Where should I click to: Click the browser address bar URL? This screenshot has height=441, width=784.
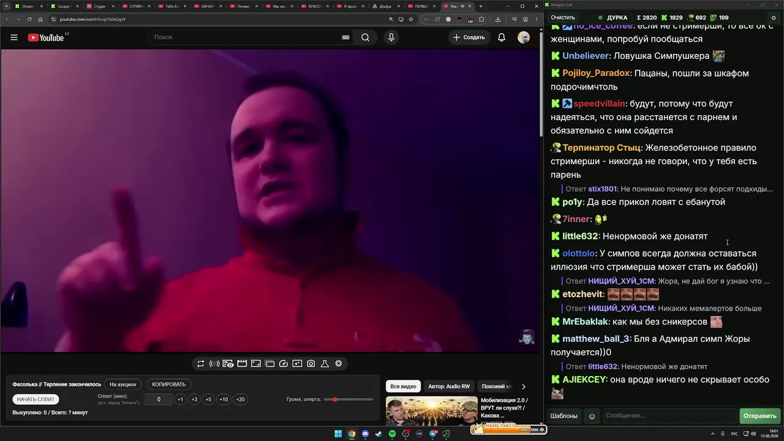pos(92,19)
